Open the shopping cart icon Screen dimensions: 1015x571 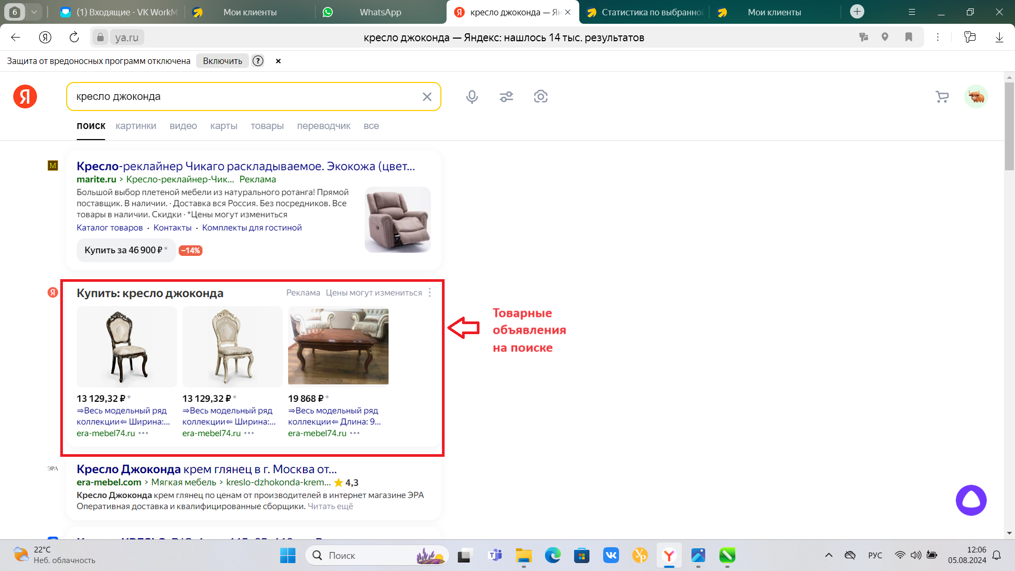click(942, 97)
